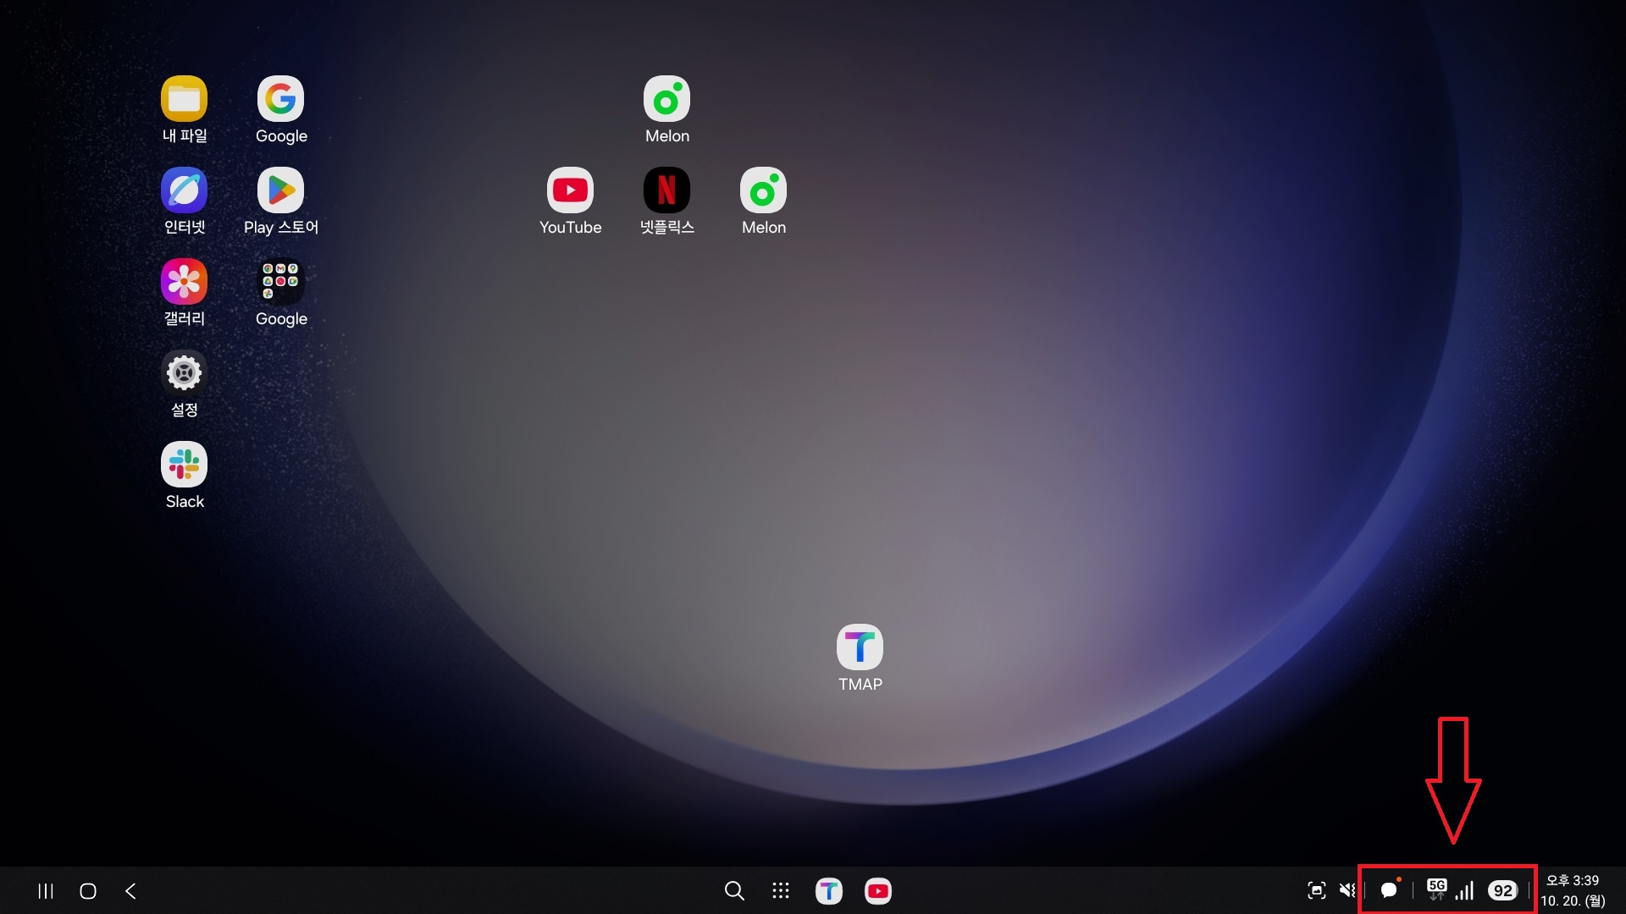Open the taskbar search magnifier
This screenshot has height=914, width=1626.
(x=734, y=890)
